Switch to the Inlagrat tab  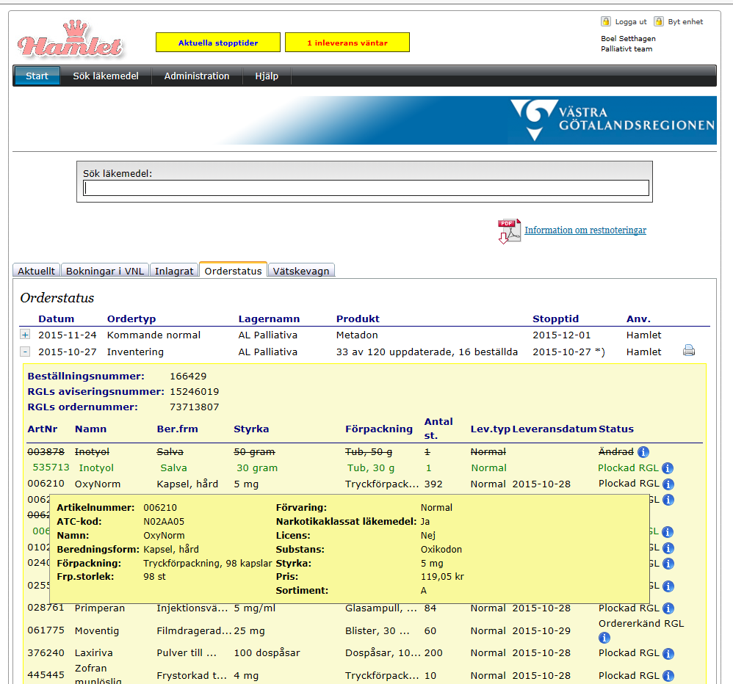[174, 271]
